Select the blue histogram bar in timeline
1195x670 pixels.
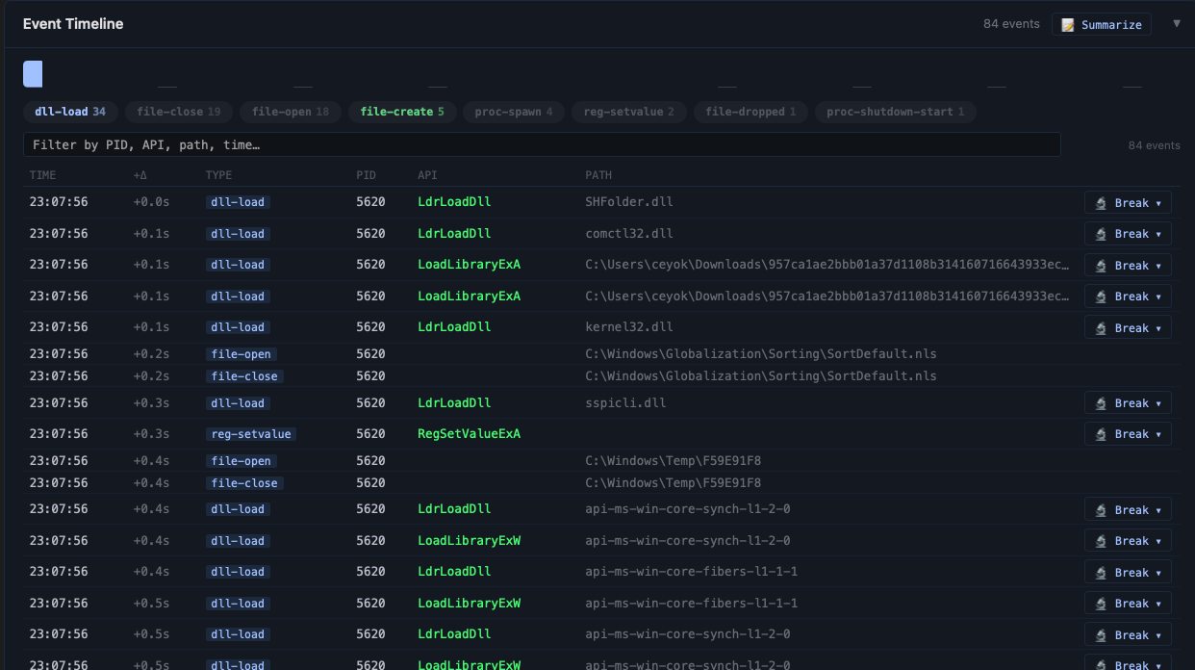(x=33, y=74)
